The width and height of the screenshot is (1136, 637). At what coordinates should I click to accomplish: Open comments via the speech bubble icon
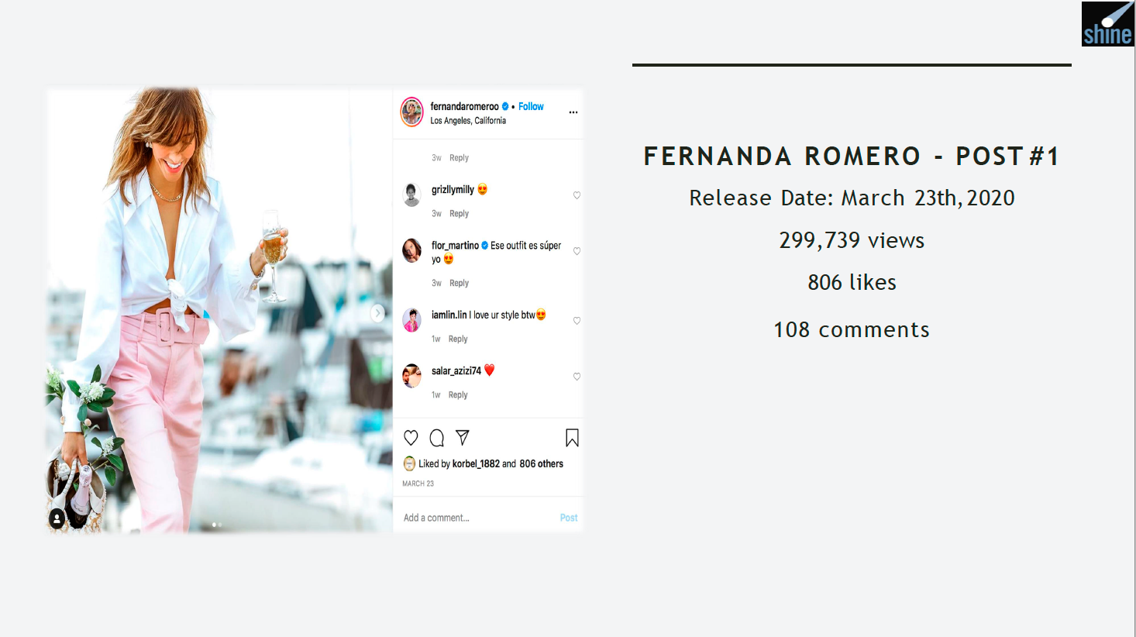coord(437,438)
